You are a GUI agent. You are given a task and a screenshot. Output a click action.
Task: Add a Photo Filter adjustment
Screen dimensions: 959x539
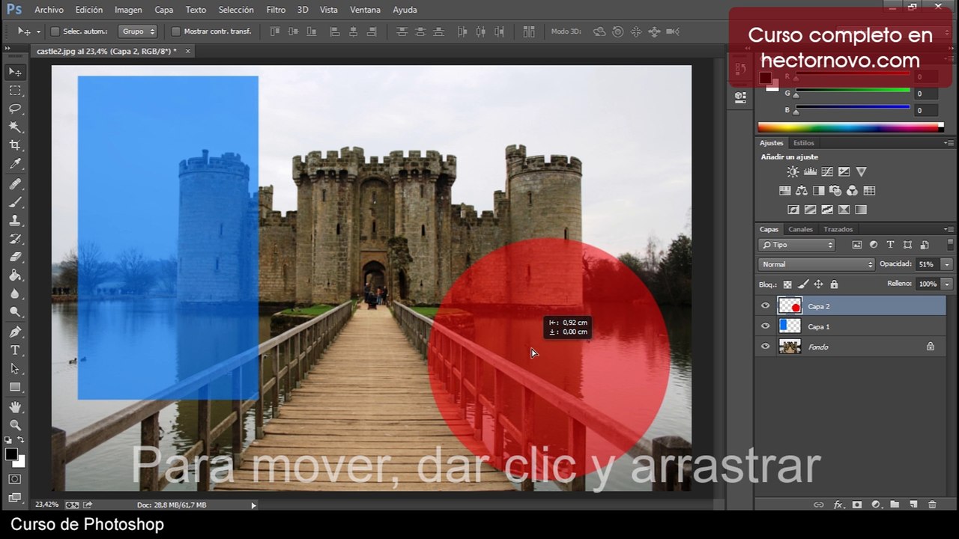(x=835, y=191)
